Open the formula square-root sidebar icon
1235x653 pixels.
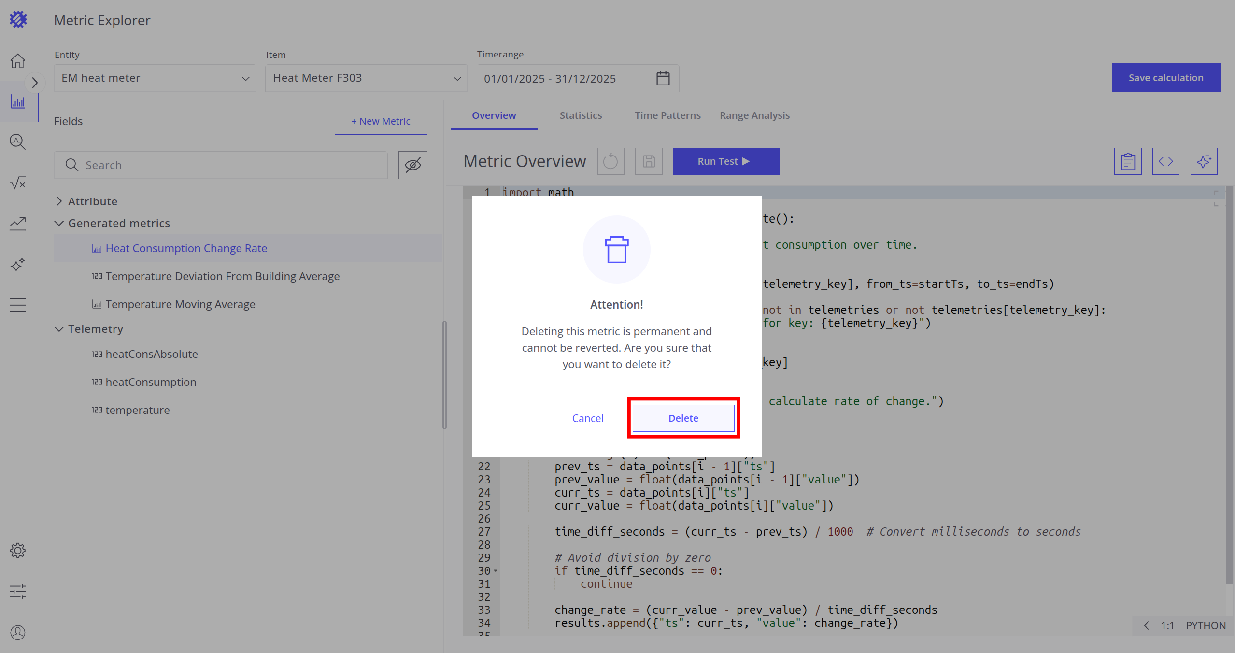[x=18, y=183]
